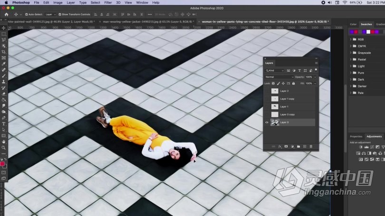Delete layer using trash icon
385x216 pixels.
click(x=311, y=146)
